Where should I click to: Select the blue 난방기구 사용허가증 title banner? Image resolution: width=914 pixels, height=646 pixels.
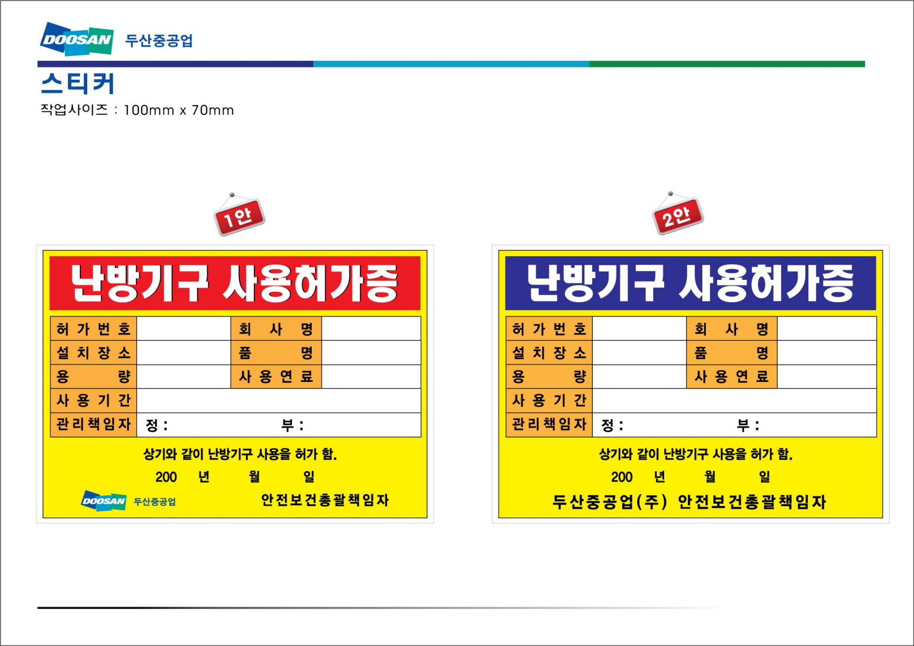(690, 283)
